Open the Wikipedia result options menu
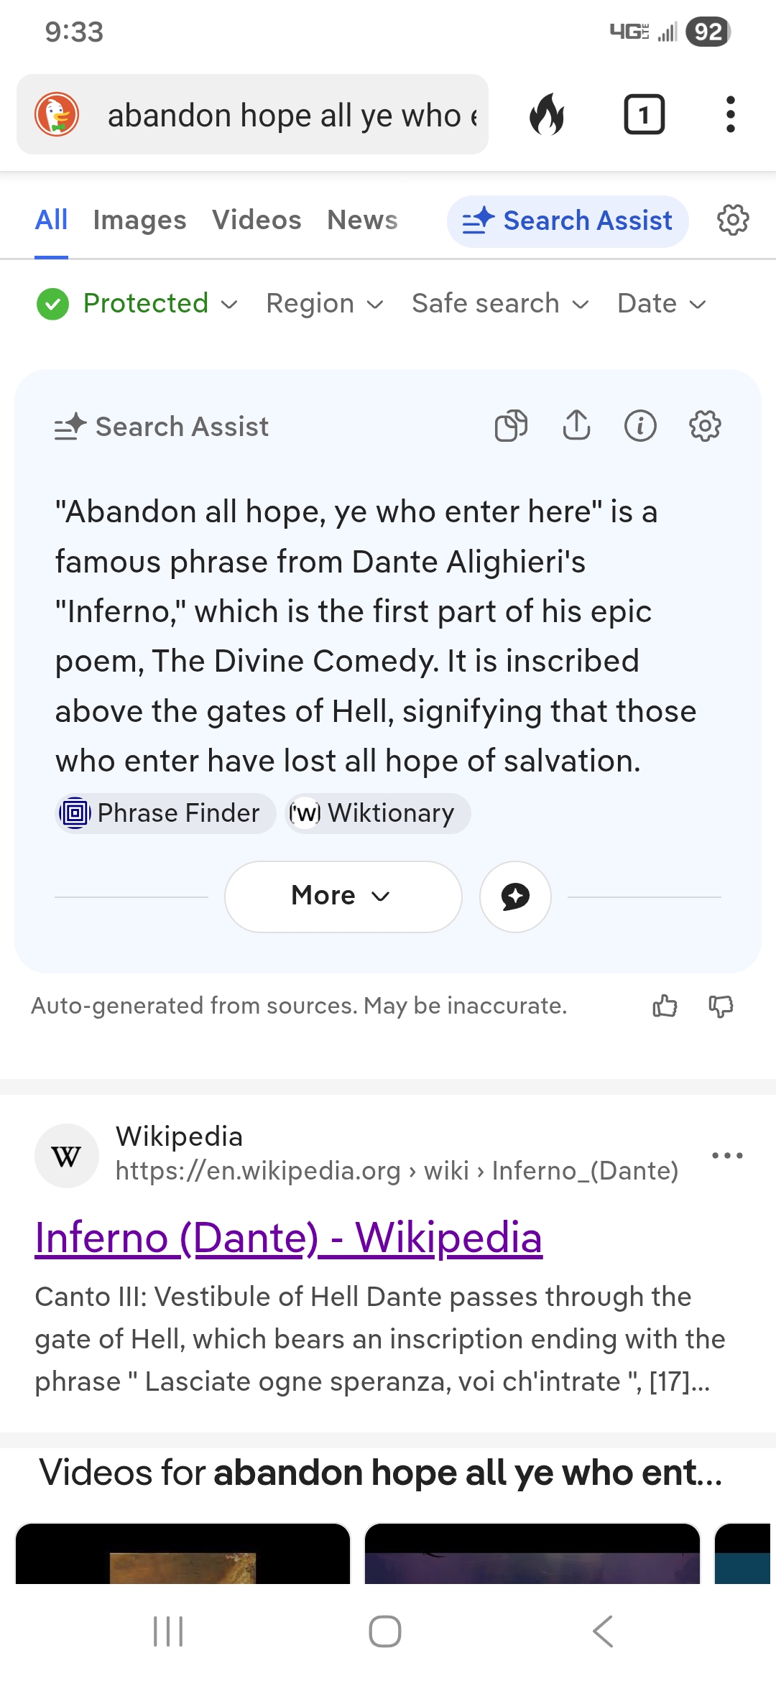The width and height of the screenshot is (776, 1681). [727, 1155]
